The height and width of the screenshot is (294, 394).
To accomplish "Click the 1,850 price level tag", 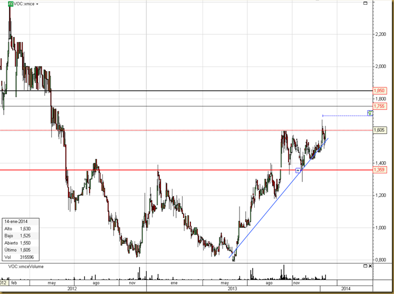I will [379, 91].
